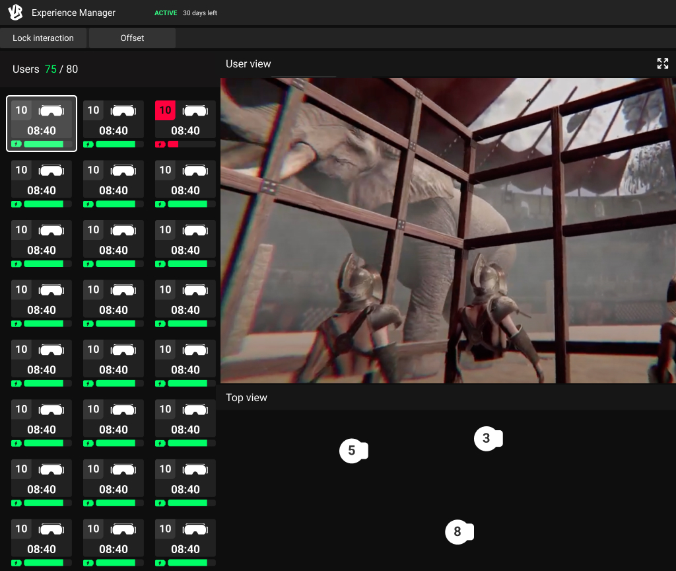This screenshot has width=676, height=571.
Task: Switch to the User view tab
Action: (248, 64)
